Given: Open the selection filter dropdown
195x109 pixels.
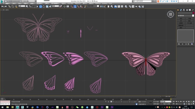Looking at the screenshot, I should 22,6.
